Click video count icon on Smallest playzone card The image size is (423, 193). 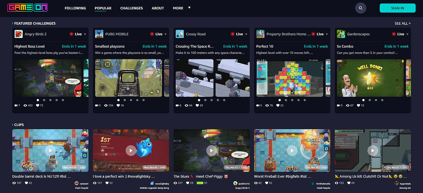pos(97,106)
